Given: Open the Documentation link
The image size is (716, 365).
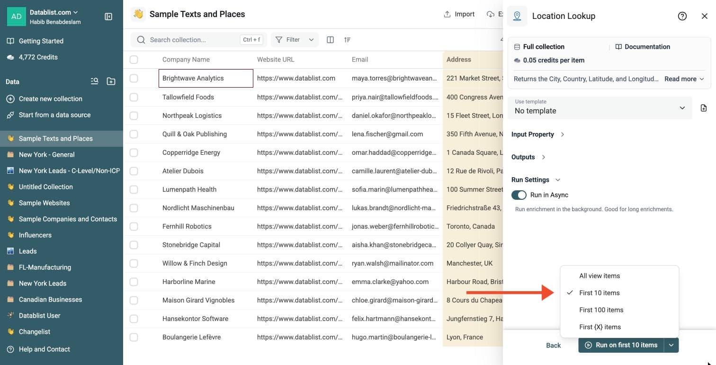Looking at the screenshot, I should click(x=643, y=47).
